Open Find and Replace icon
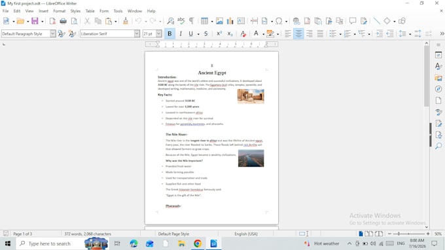 pyautogui.click(x=170, y=21)
